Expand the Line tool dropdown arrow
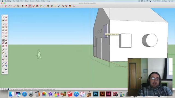The image size is (175, 98). coord(11,6)
